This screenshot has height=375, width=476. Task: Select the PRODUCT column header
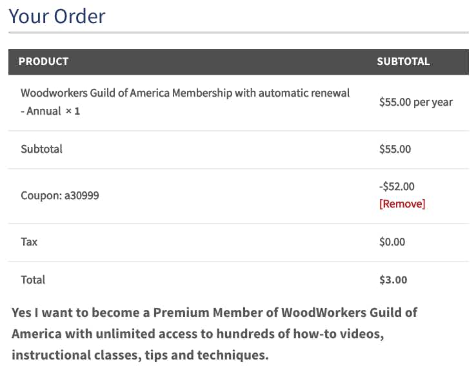pos(43,62)
